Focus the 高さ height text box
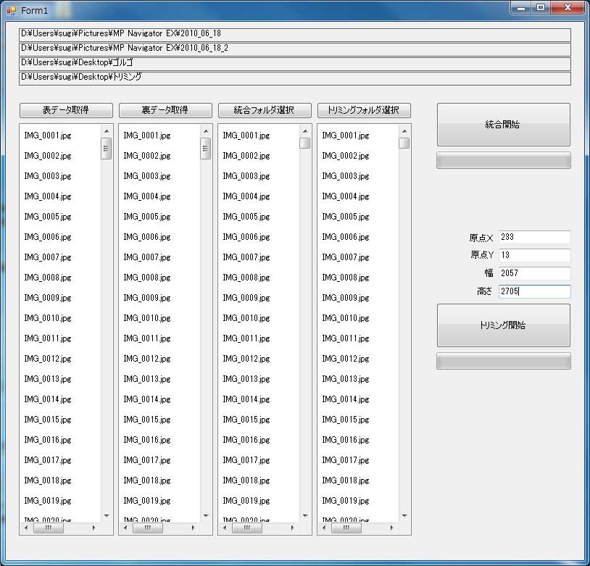 pos(534,291)
